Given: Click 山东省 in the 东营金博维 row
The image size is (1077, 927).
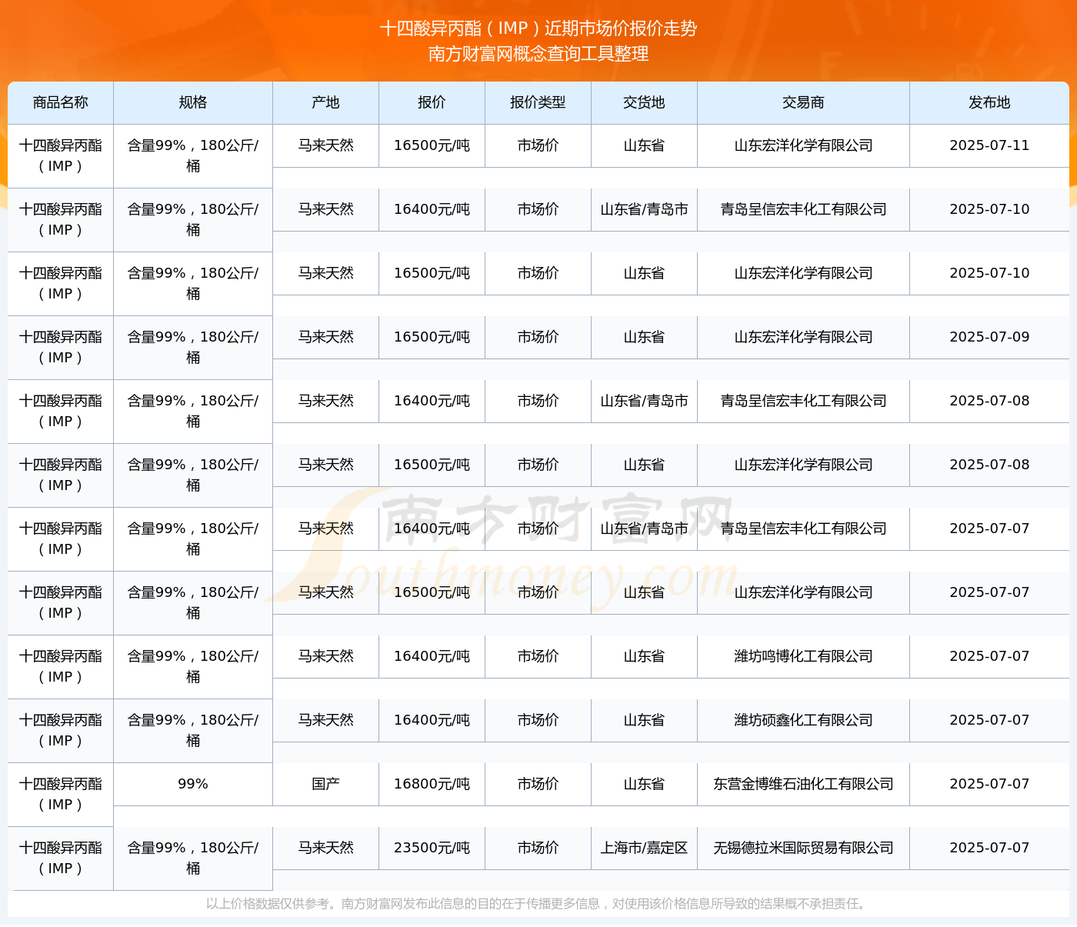Looking at the screenshot, I should 645,784.
